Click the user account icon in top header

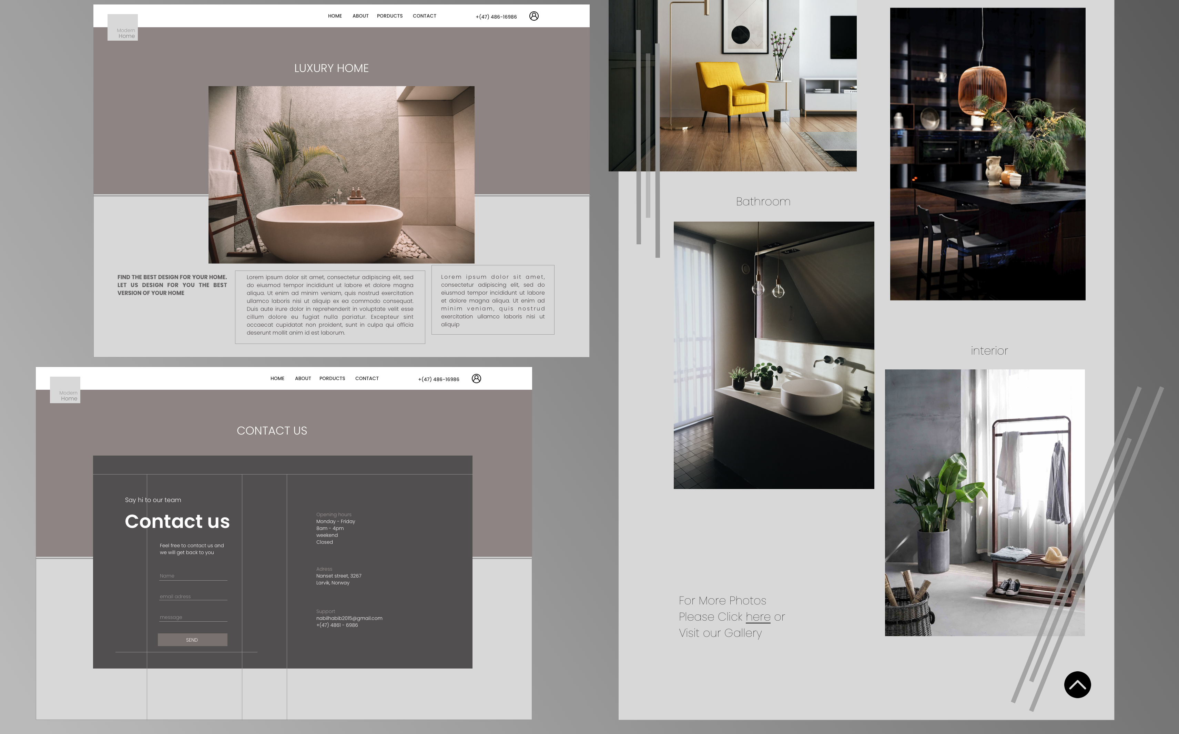point(533,16)
